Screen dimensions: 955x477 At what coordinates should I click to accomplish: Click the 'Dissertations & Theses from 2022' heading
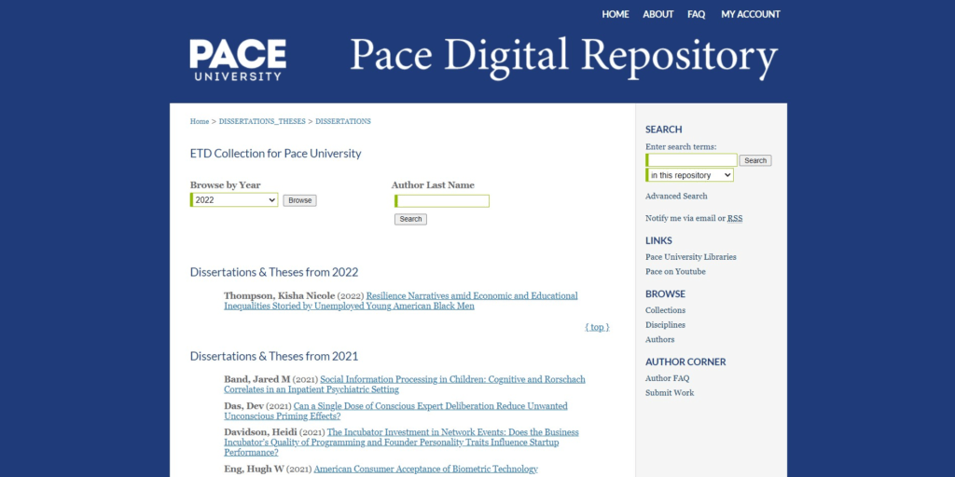coord(274,273)
